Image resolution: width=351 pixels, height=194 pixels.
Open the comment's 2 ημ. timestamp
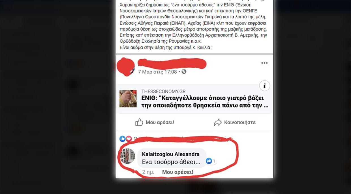tap(148, 172)
